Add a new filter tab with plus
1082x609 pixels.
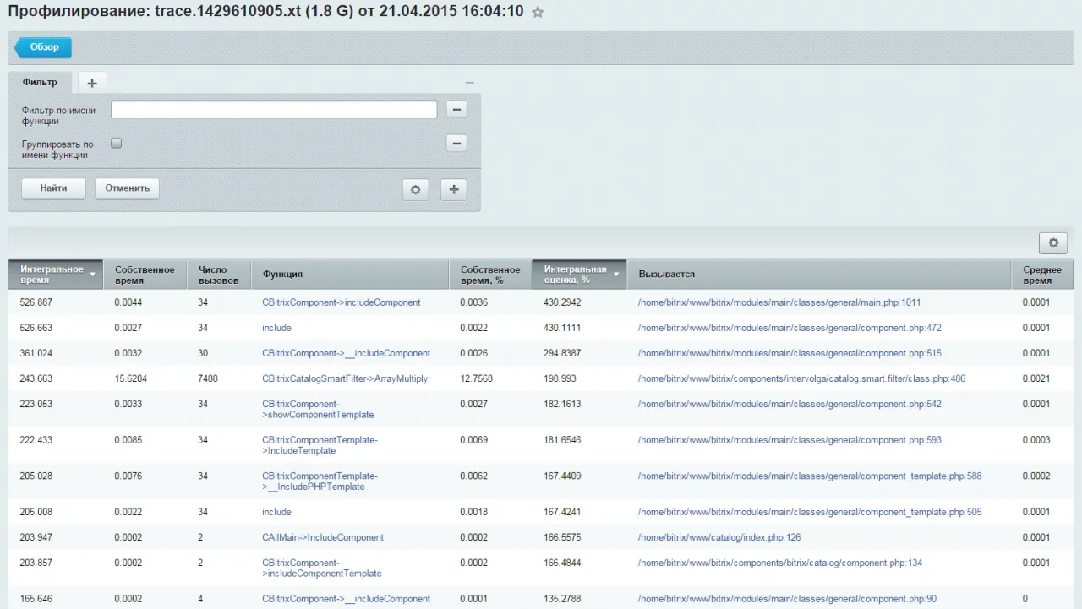(x=92, y=83)
